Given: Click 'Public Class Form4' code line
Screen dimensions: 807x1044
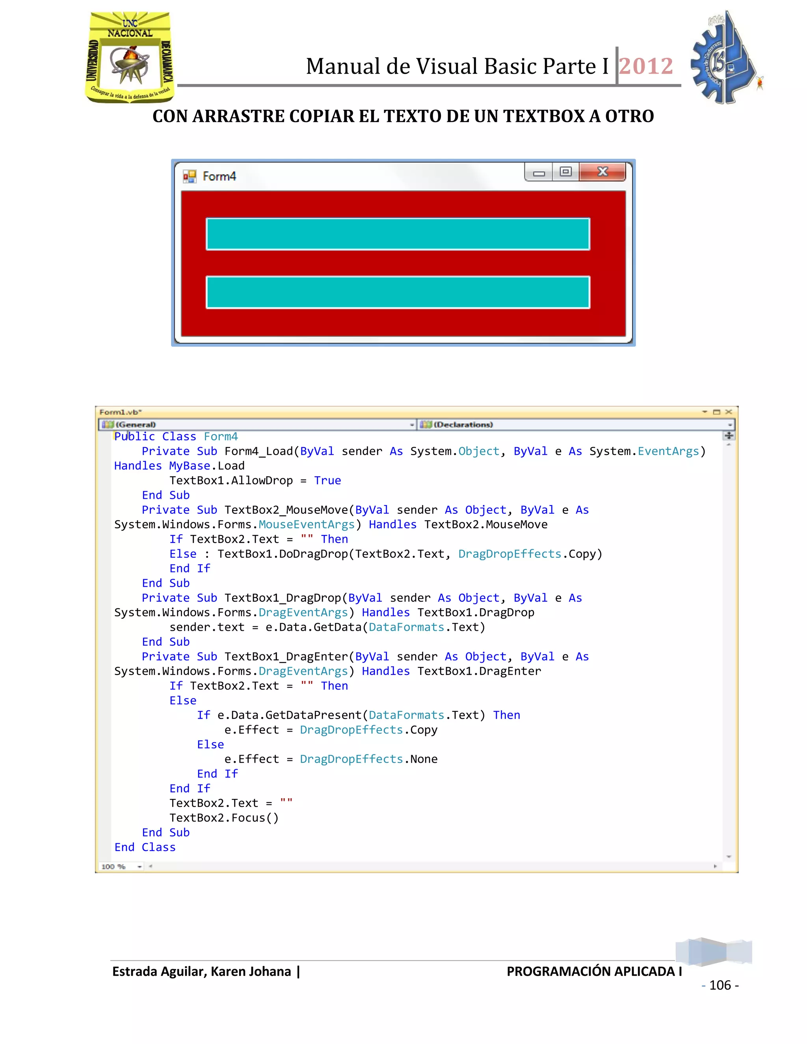Looking at the screenshot, I should pyautogui.click(x=175, y=437).
